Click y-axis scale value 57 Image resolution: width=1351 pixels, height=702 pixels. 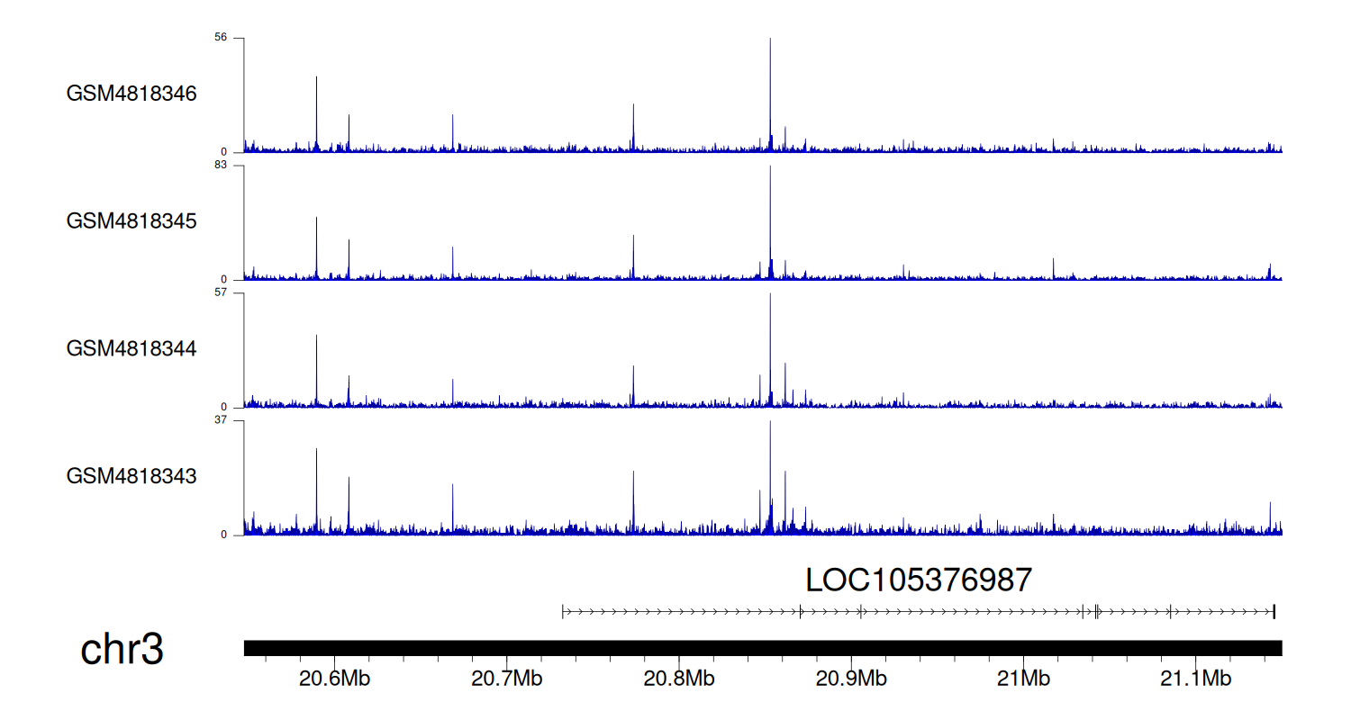point(221,292)
